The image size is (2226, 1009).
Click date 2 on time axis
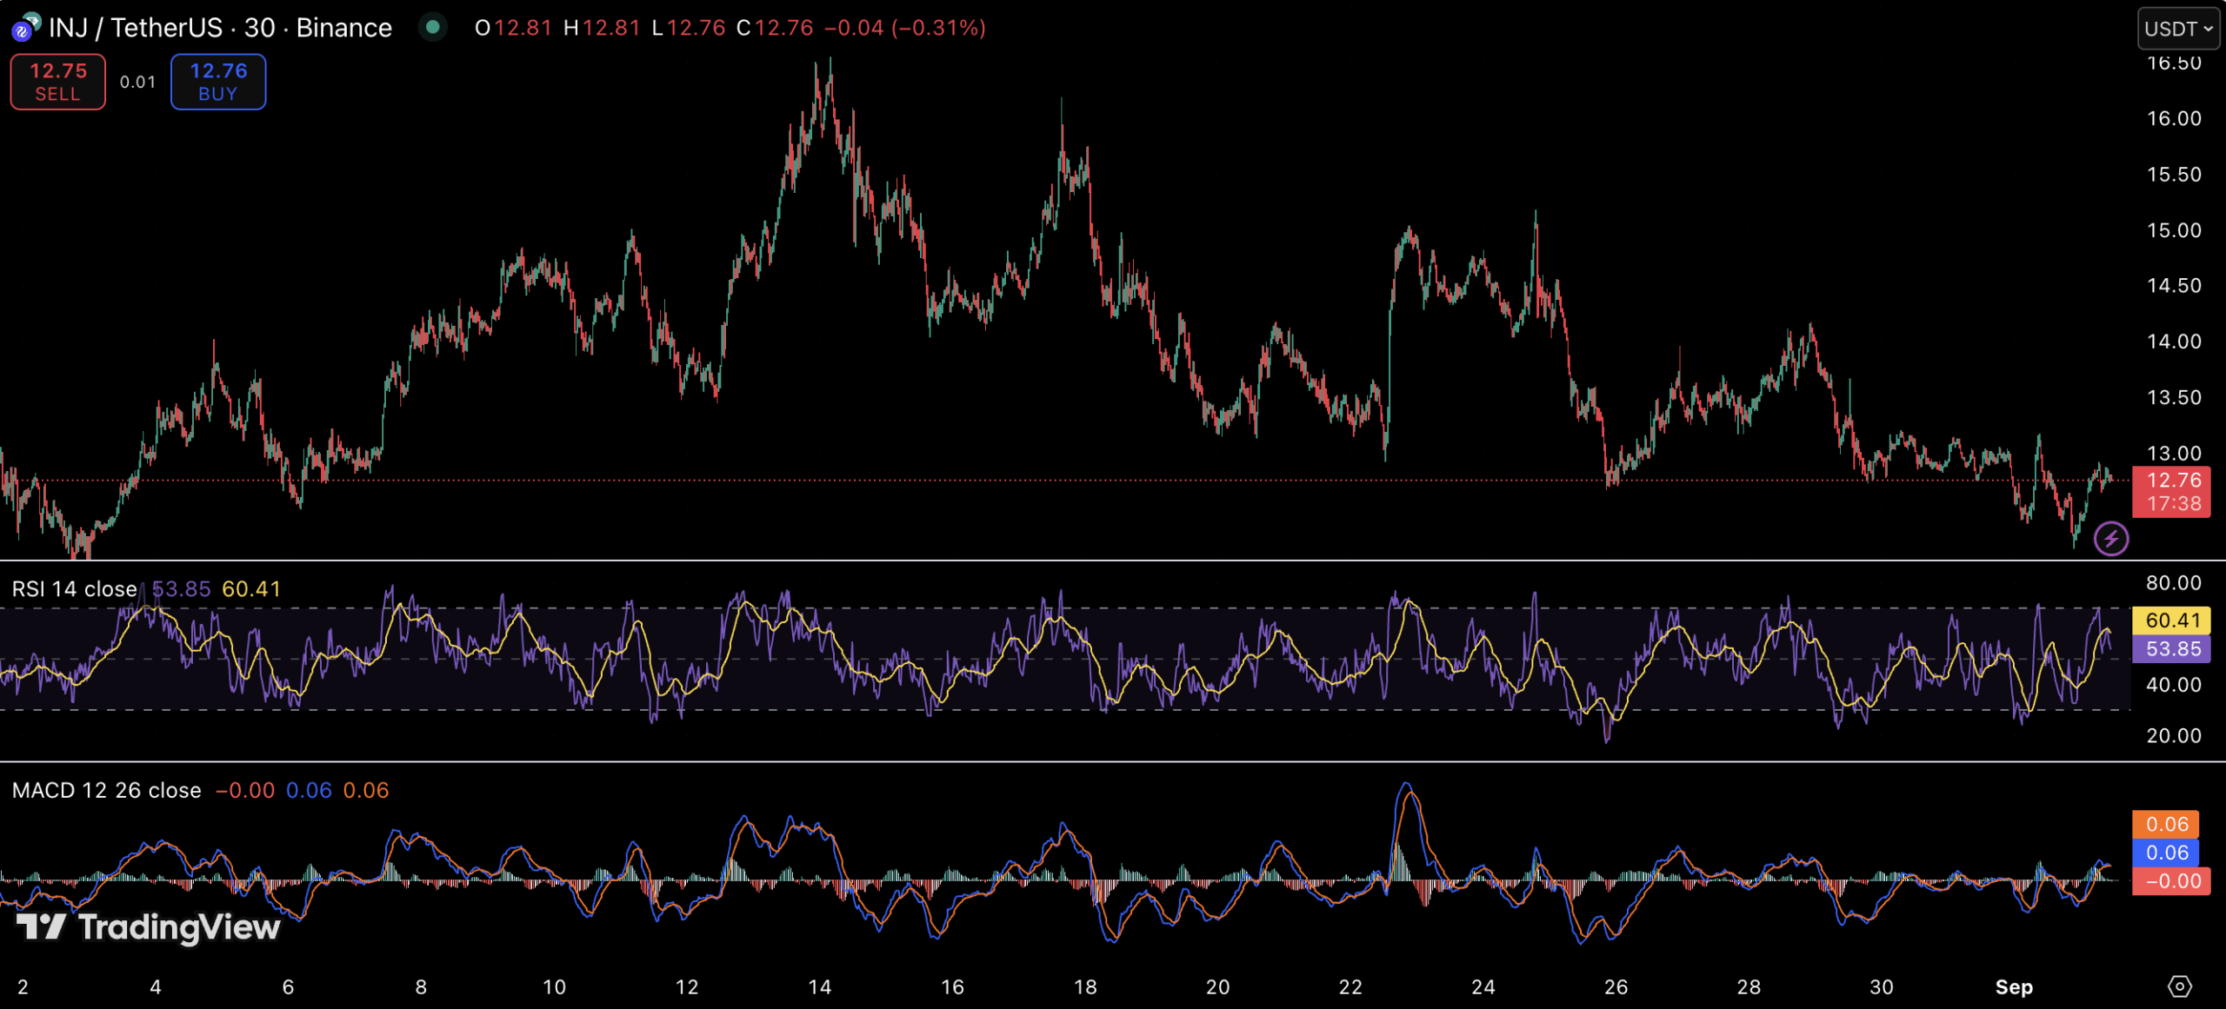coord(23,987)
